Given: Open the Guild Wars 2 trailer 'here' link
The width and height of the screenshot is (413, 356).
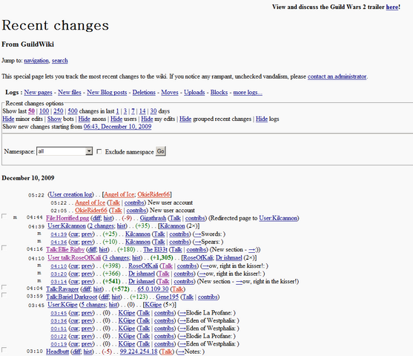Looking at the screenshot, I should tap(392, 7).
